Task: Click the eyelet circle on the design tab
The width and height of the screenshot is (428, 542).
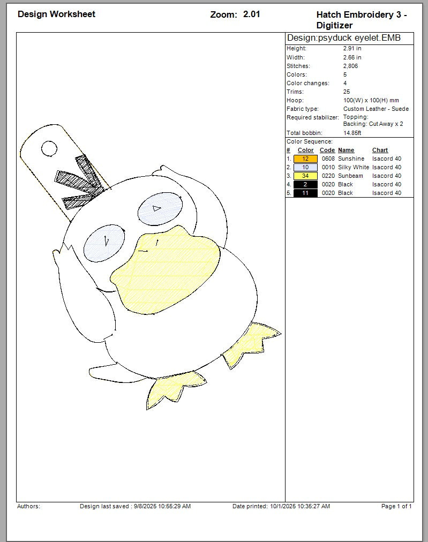Action: click(49, 148)
